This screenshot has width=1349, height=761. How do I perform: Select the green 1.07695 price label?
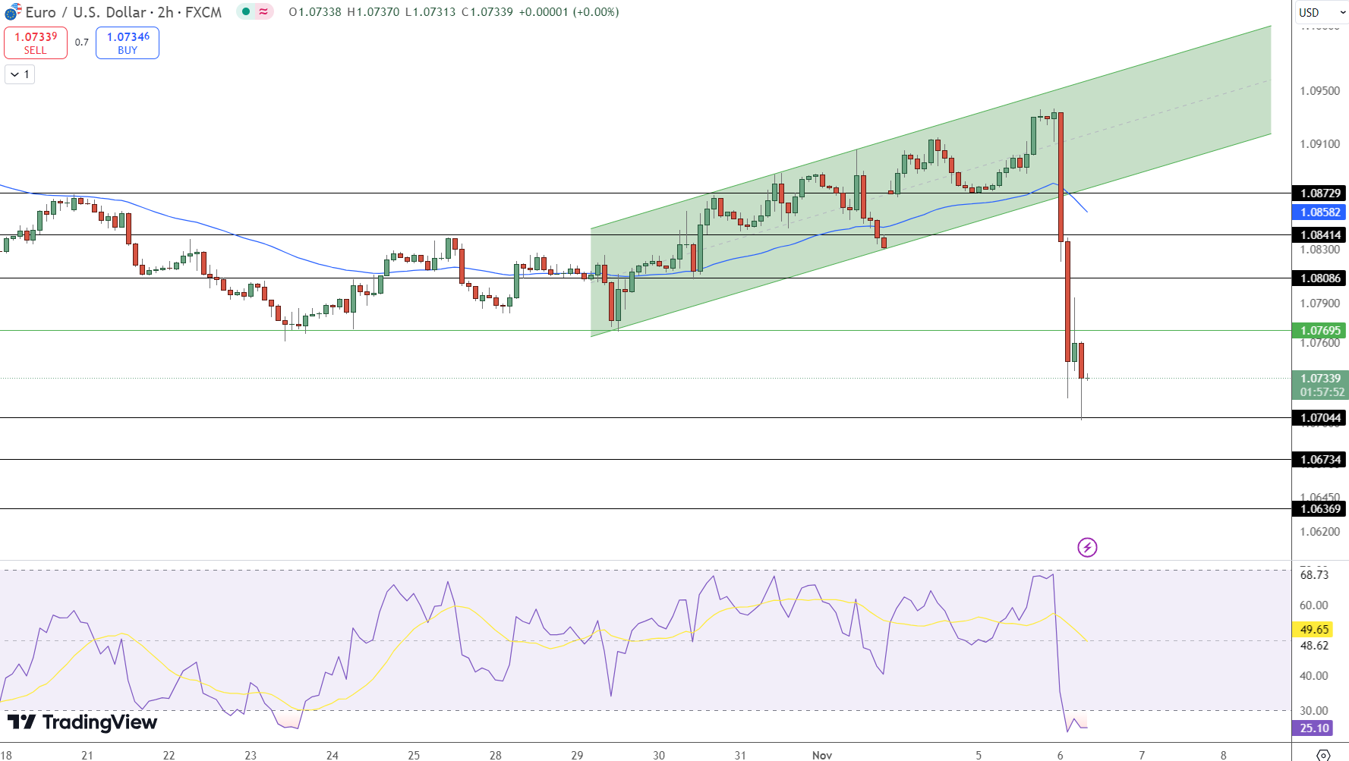coord(1319,331)
